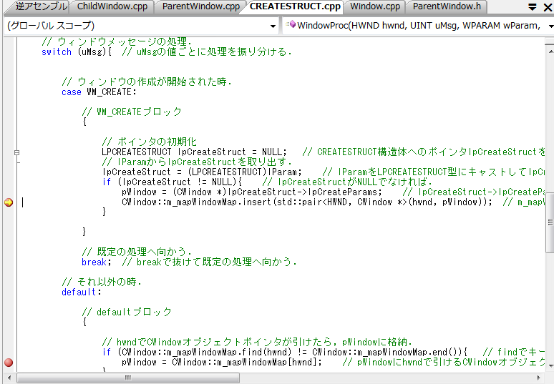Viewport: 554px width, 384px height.
Task: Open the ParentWindow.cpp tab
Action: tap(200, 6)
